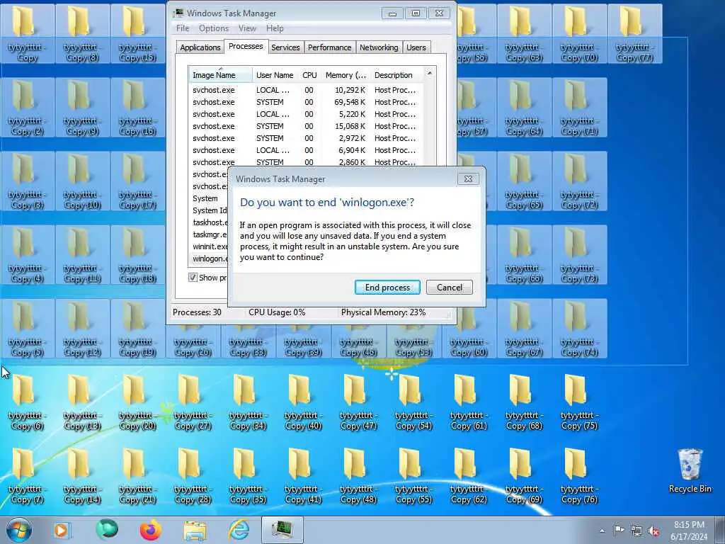Select the Processes tab
725x544 pixels.
coord(246,46)
